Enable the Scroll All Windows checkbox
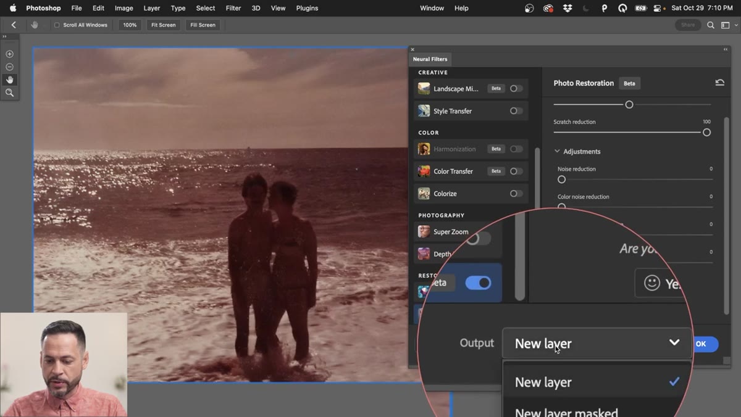741x417 pixels. [57, 25]
